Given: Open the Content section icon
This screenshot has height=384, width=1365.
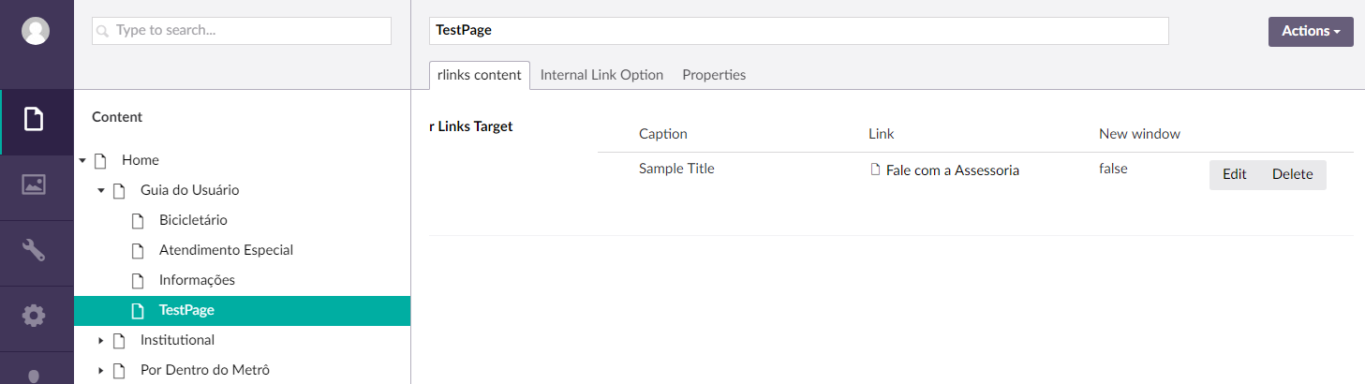Looking at the screenshot, I should [34, 121].
